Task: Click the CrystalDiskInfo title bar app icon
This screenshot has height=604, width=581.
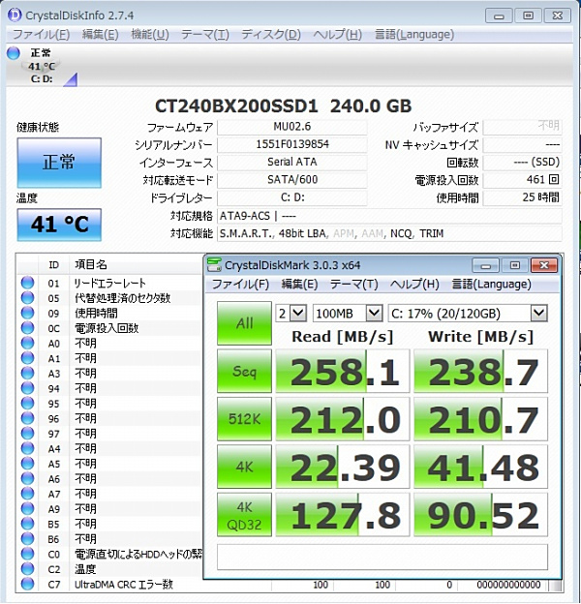Action: (12, 15)
